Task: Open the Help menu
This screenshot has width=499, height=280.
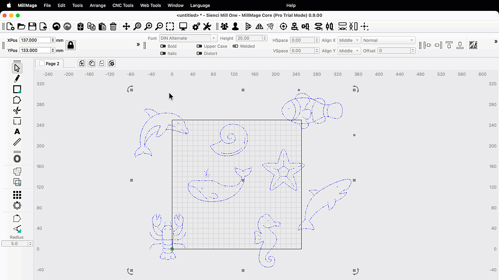Action: click(291, 5)
